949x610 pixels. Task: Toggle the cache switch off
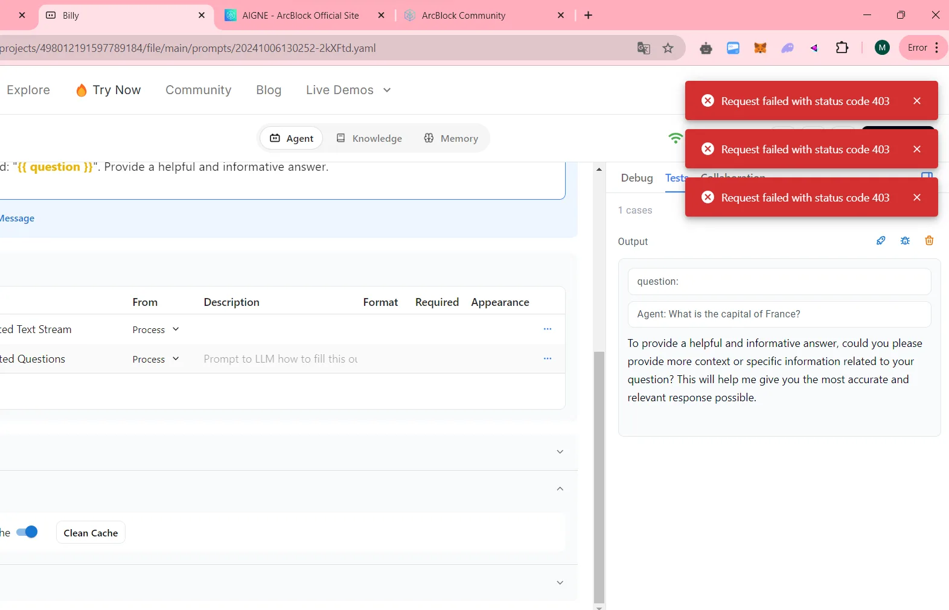pos(27,532)
